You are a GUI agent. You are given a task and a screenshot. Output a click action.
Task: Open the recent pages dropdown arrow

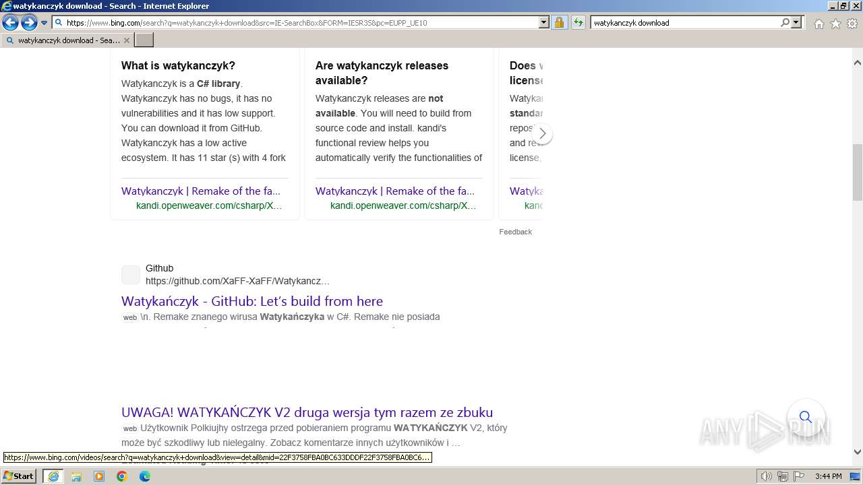(x=44, y=23)
